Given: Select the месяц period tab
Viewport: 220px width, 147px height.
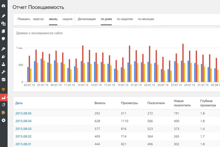Looking at the screenshot, I should 53,19.
